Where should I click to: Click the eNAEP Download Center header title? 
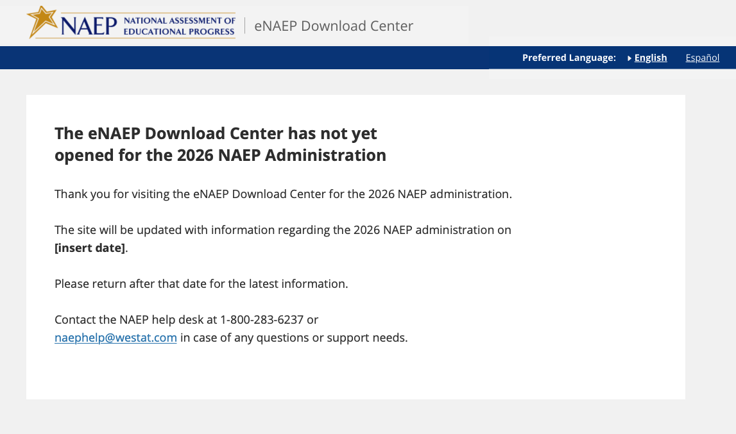(x=334, y=26)
